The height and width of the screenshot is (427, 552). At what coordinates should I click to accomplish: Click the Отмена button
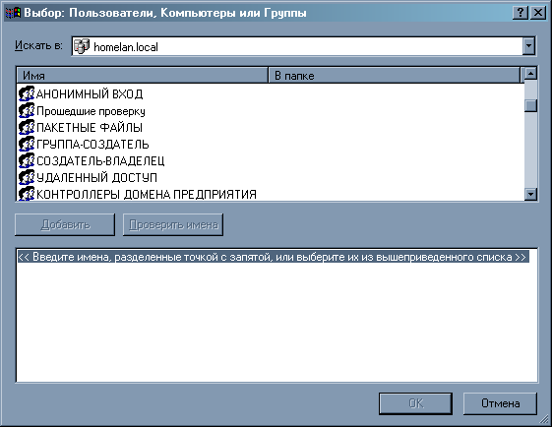500,403
